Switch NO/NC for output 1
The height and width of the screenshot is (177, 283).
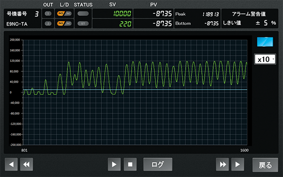pyautogui.click(x=65, y=14)
